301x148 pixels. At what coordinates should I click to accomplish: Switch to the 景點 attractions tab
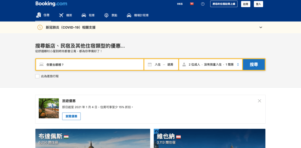(x=111, y=15)
